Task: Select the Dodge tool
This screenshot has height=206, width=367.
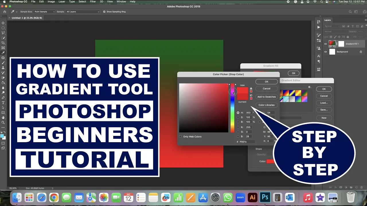Action: point(3,93)
